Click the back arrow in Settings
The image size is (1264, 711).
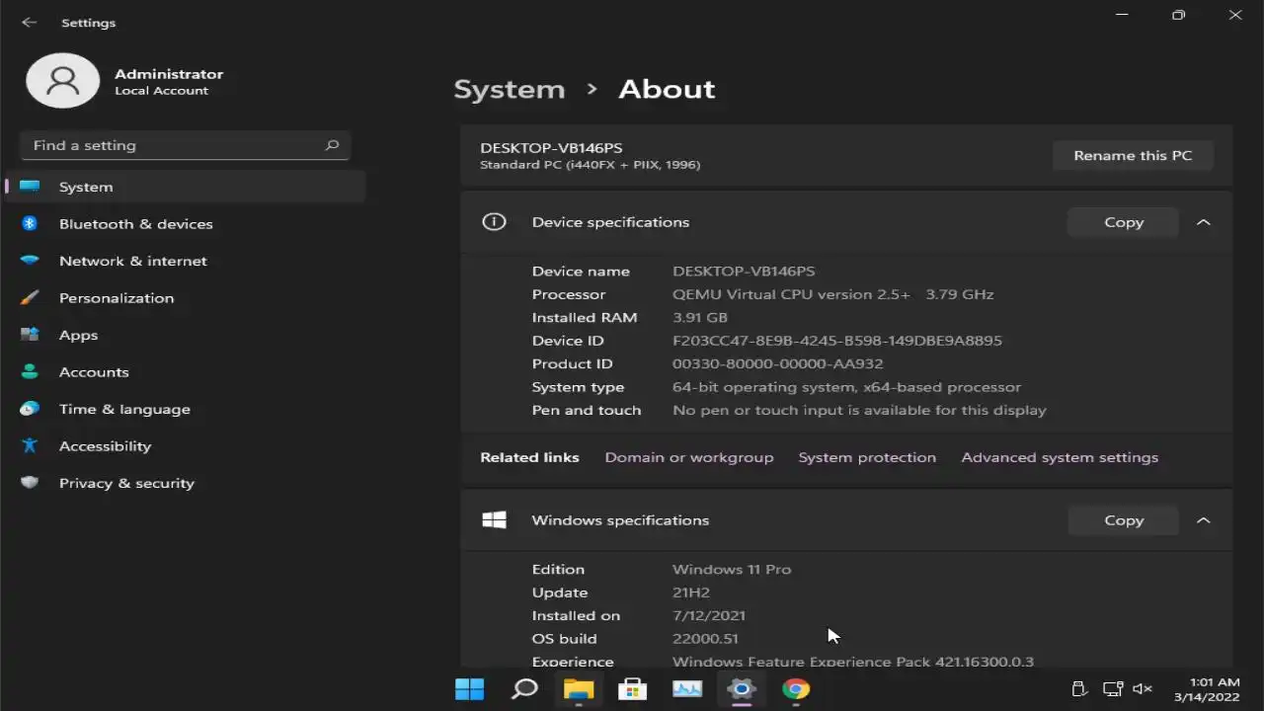tap(29, 22)
